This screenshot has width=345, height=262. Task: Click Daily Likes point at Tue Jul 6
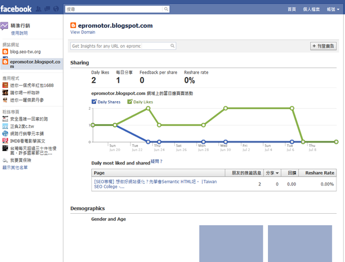[292, 108]
